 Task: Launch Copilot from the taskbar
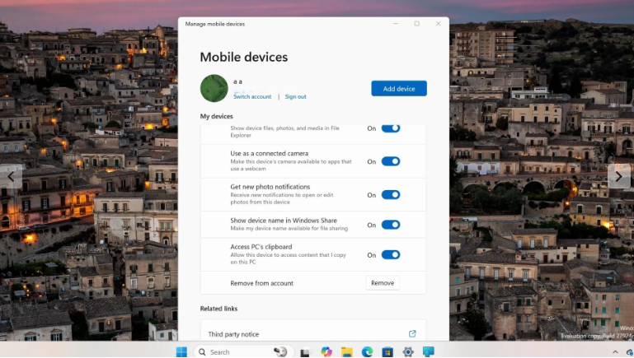[326, 352]
